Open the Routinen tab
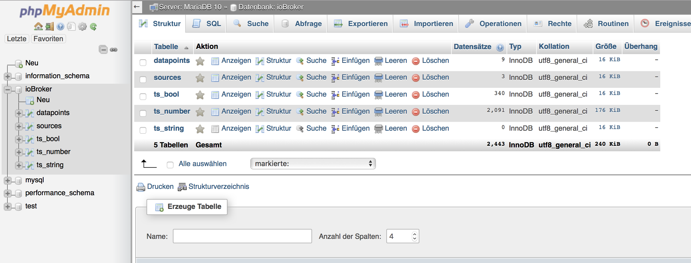 (x=606, y=24)
